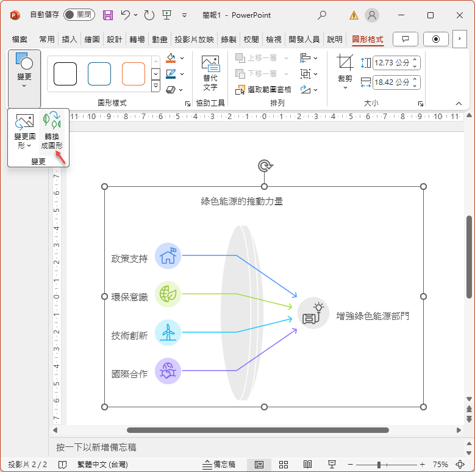475x472 pixels.
Task: Click 75% zoom level button
Action: pos(440,465)
